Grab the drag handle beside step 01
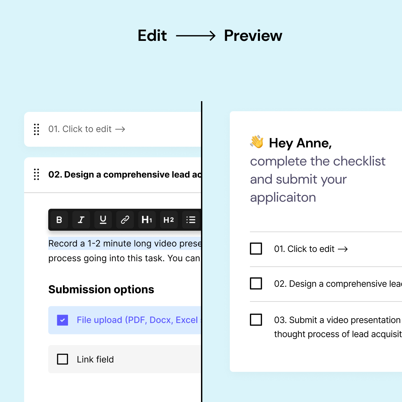402x402 pixels. click(36, 129)
